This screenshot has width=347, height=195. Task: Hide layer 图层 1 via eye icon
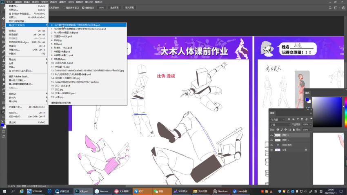[x=271, y=140]
